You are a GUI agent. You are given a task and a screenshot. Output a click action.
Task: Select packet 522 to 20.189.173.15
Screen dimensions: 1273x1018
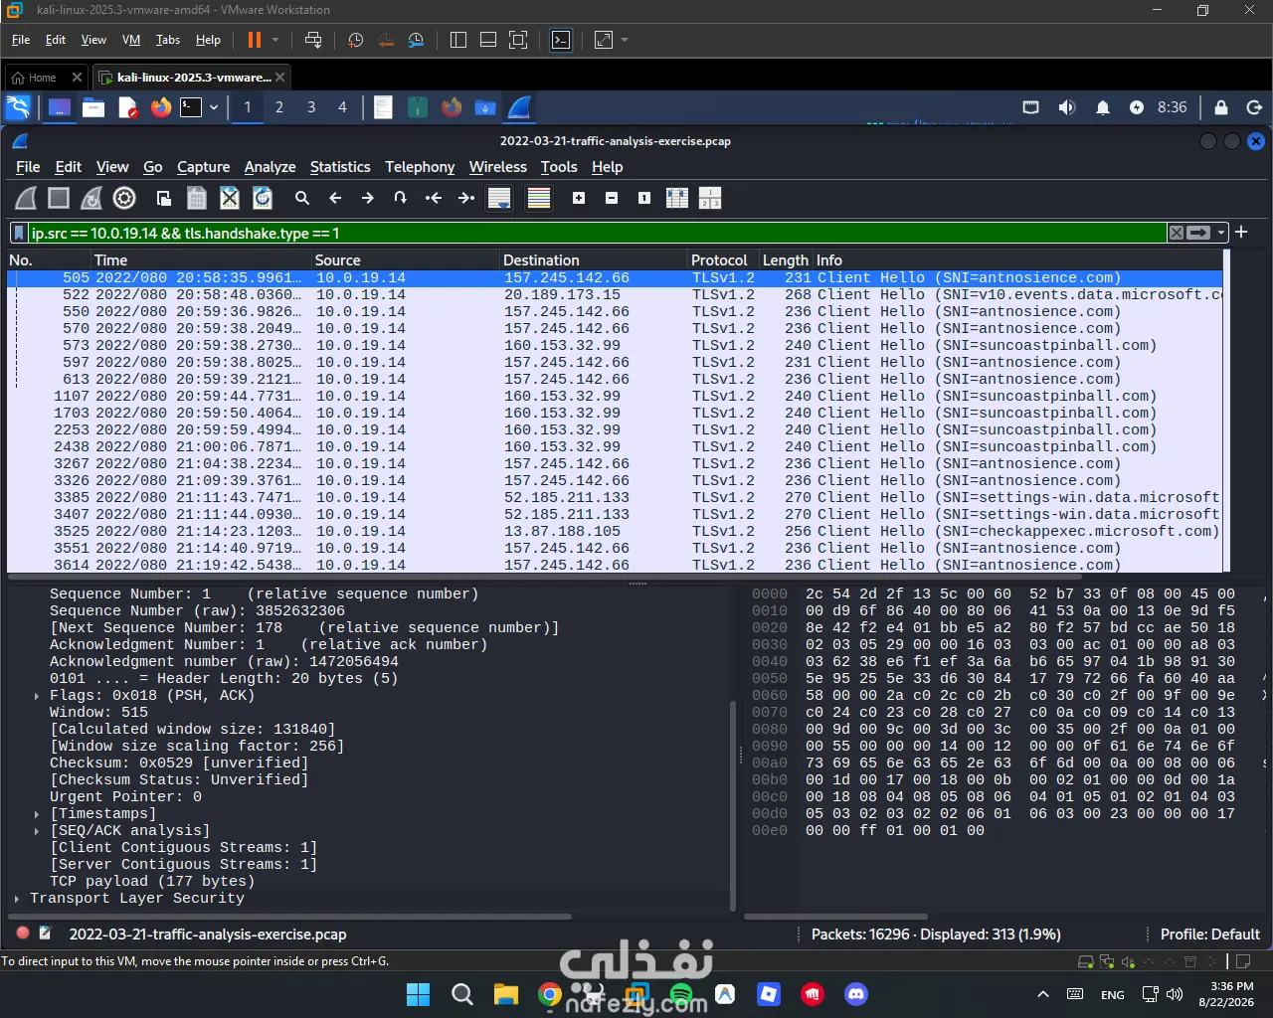pos(615,295)
